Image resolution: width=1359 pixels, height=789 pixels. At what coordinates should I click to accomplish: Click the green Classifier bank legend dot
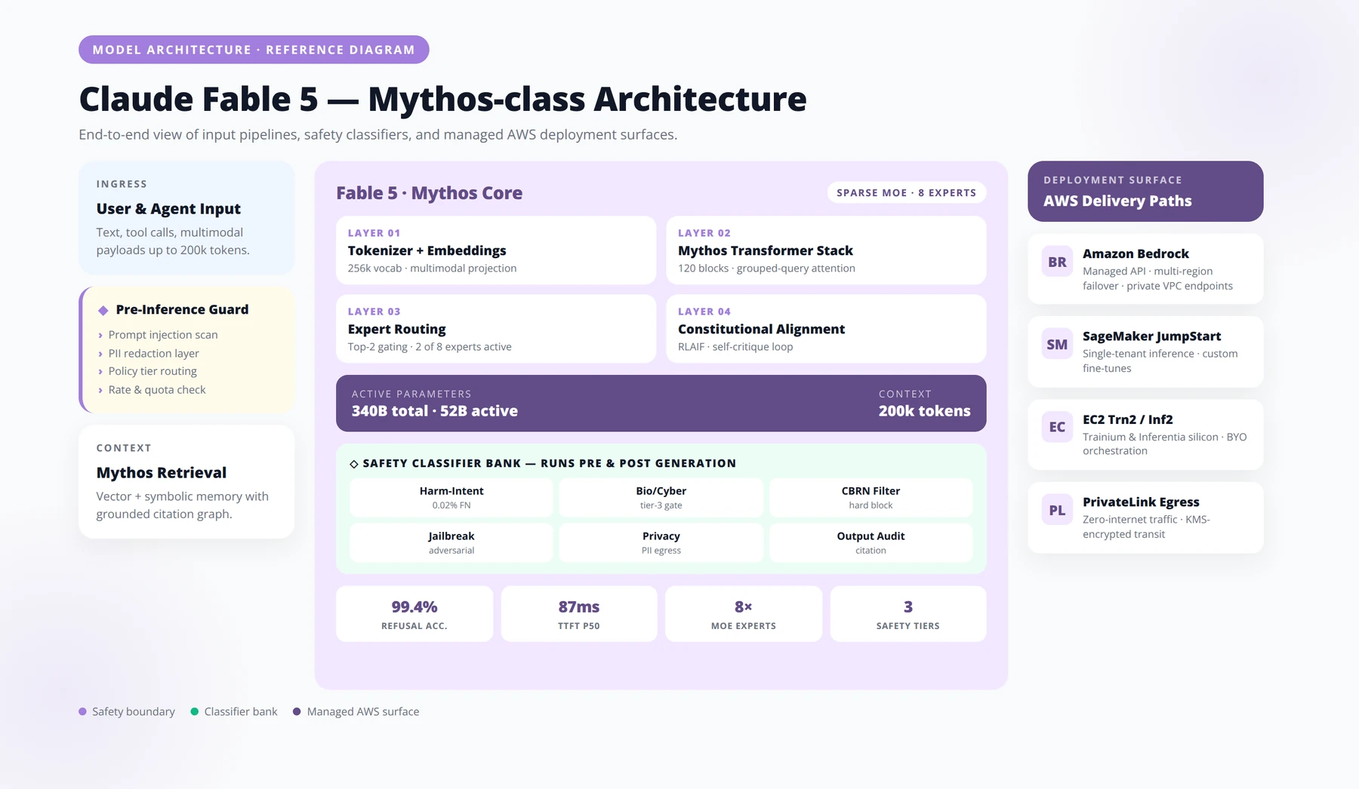click(x=195, y=711)
